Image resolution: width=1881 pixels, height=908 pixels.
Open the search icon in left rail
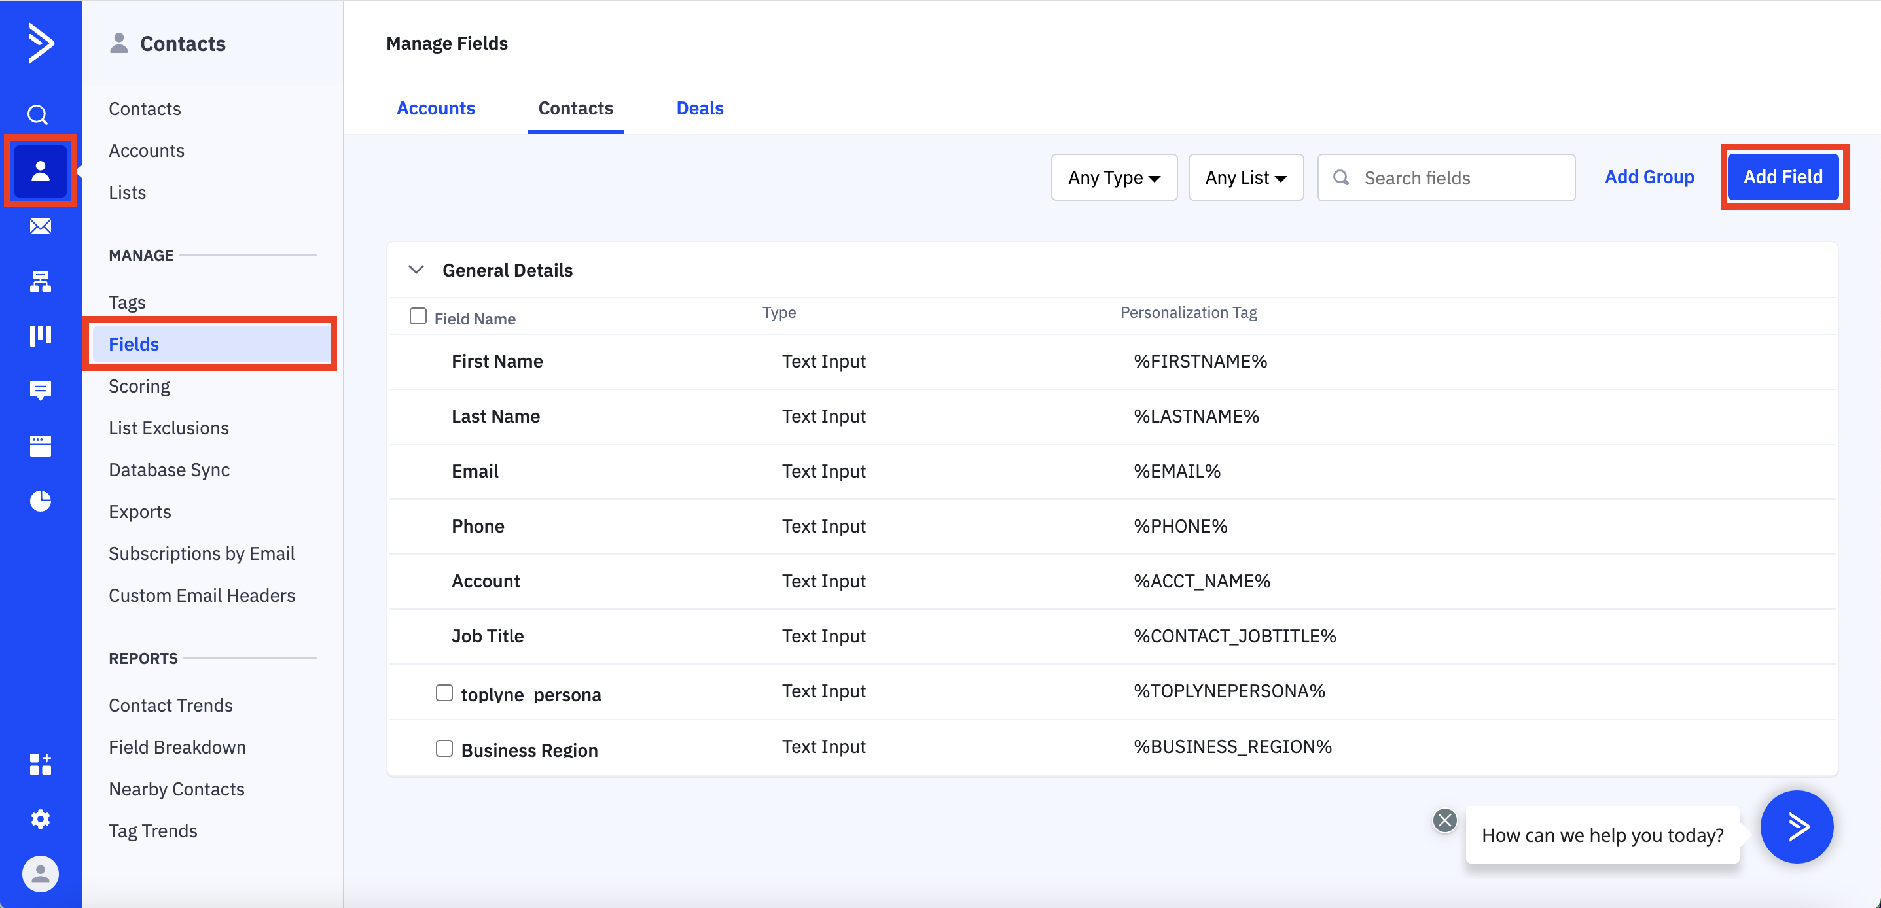click(38, 114)
